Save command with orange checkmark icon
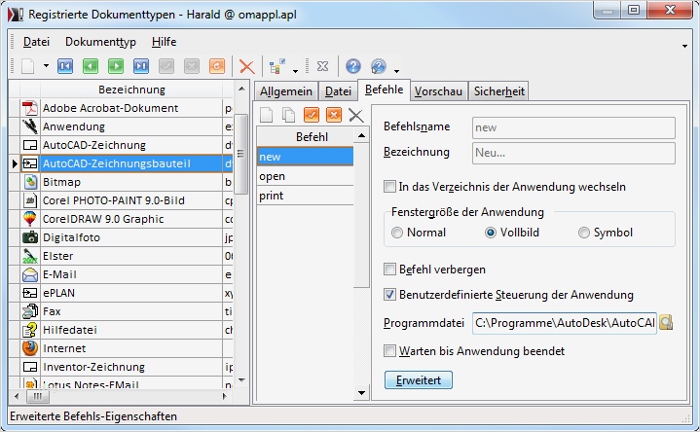The height and width of the screenshot is (432, 700). tap(312, 115)
